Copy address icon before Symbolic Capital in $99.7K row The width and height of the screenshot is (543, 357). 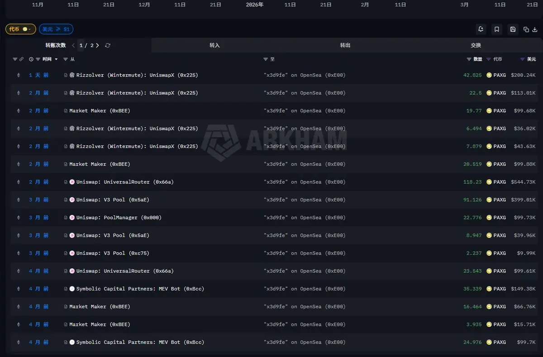[66, 343]
